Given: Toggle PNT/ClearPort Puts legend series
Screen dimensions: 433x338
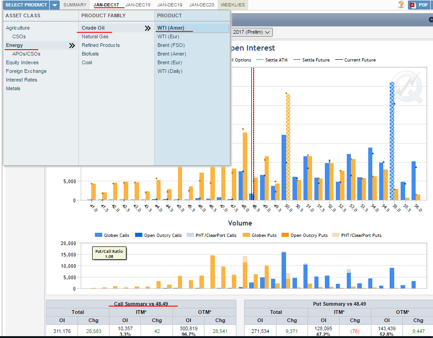Looking at the screenshot, I should pyautogui.click(x=356, y=235).
